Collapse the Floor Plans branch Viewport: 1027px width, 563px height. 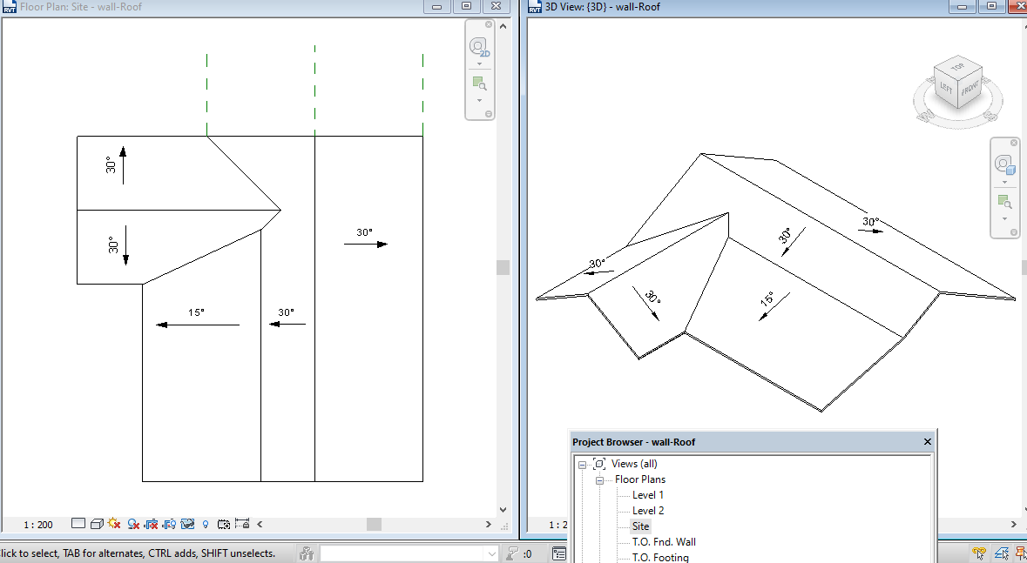coord(601,479)
